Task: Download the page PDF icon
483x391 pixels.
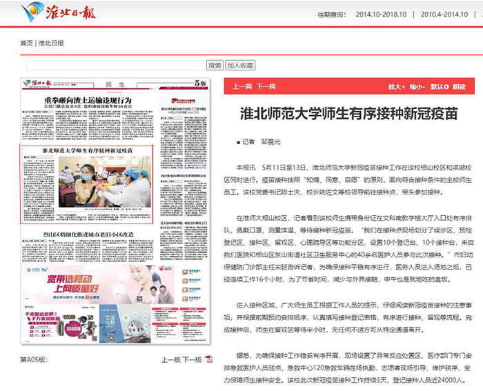Action: [x=209, y=359]
